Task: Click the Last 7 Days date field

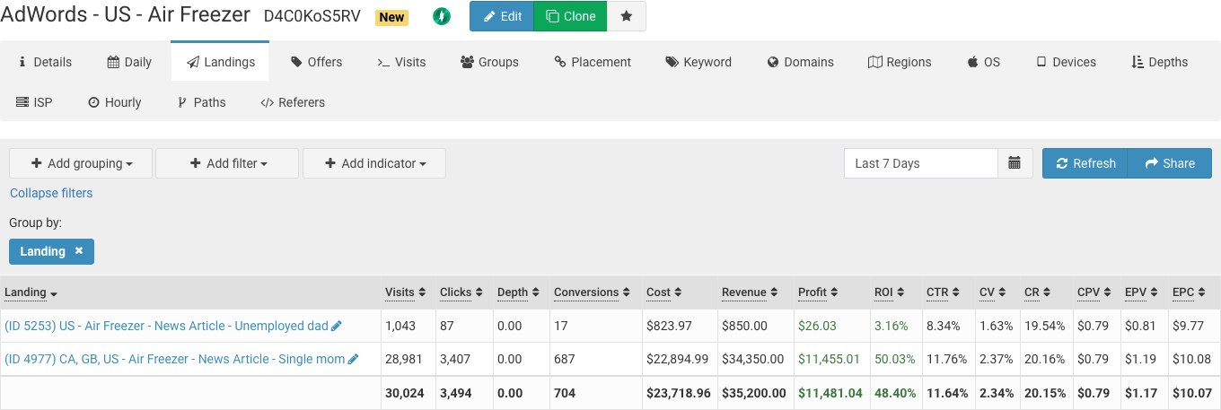Action: (921, 163)
